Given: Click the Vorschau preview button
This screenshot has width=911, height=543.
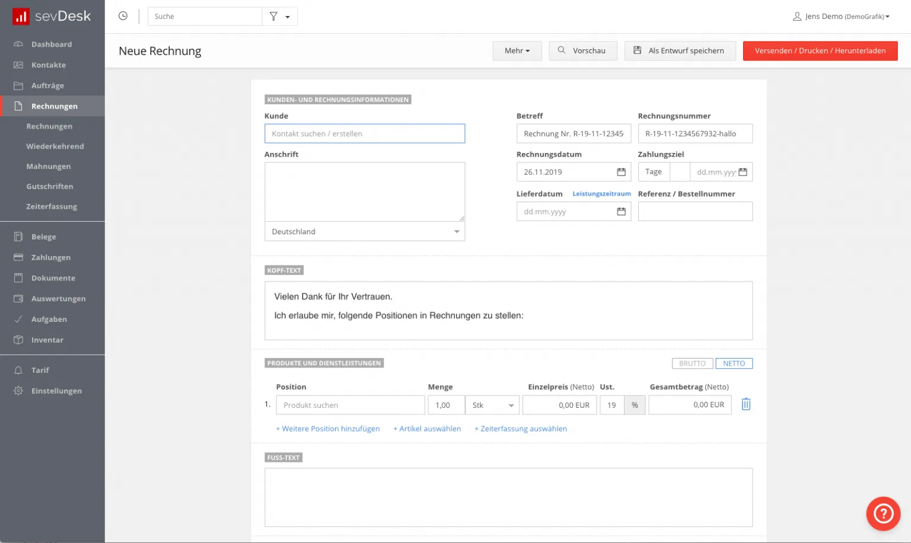Looking at the screenshot, I should tap(583, 51).
